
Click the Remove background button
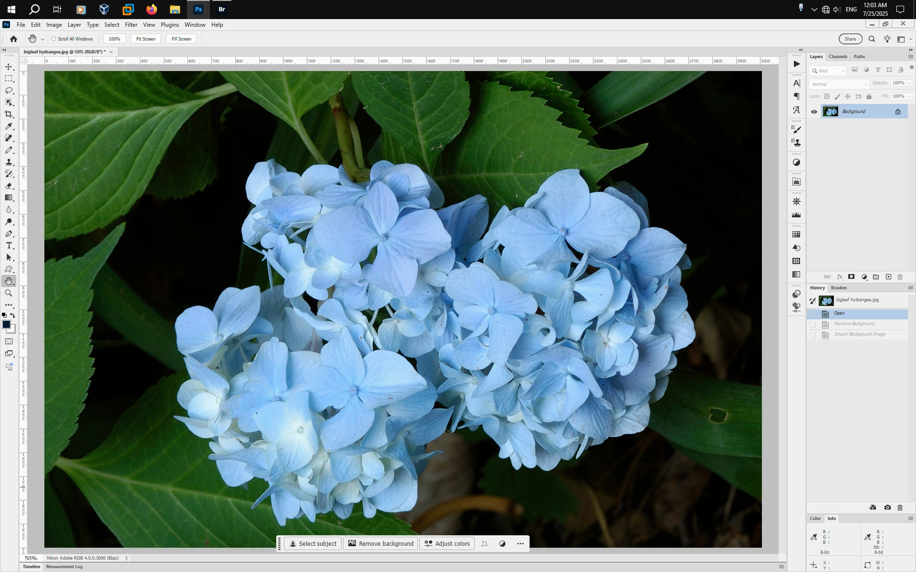click(381, 543)
